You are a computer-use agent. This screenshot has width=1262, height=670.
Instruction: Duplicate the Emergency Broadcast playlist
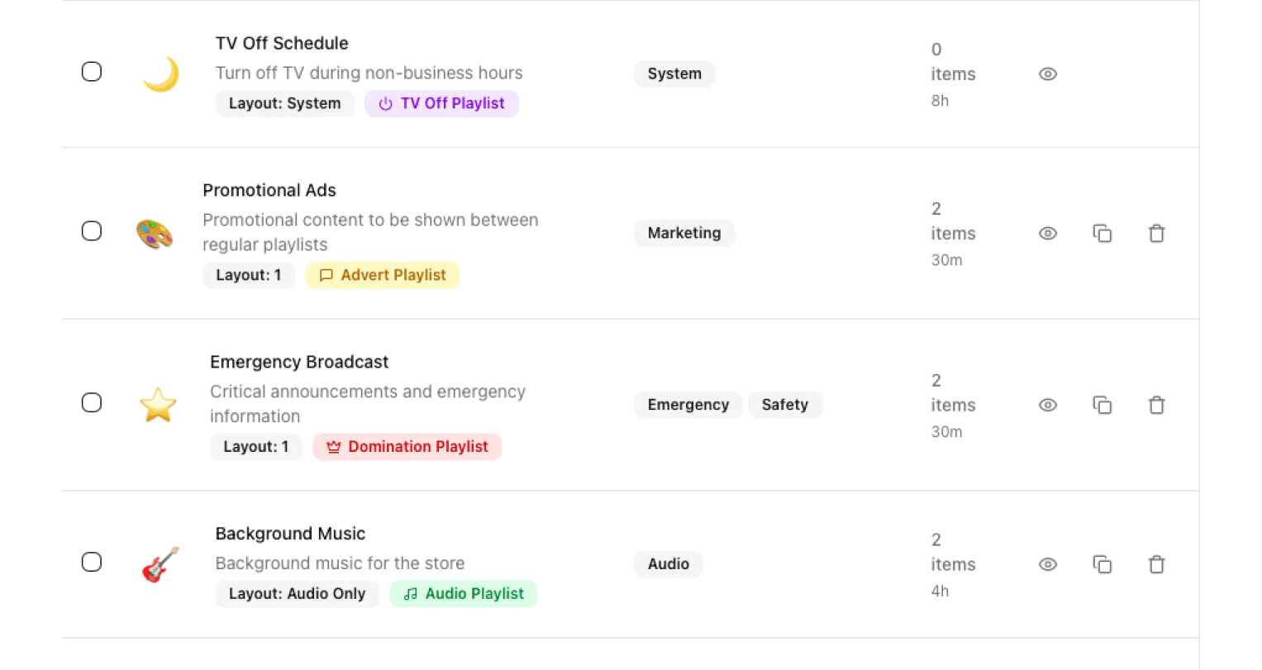pos(1102,405)
